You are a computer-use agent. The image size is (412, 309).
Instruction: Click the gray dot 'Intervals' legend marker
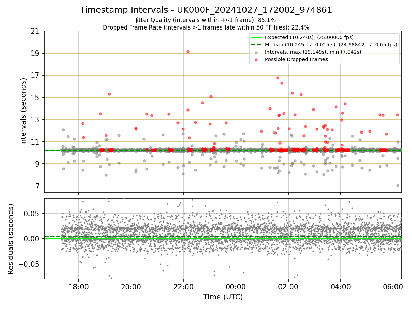pyautogui.click(x=256, y=52)
